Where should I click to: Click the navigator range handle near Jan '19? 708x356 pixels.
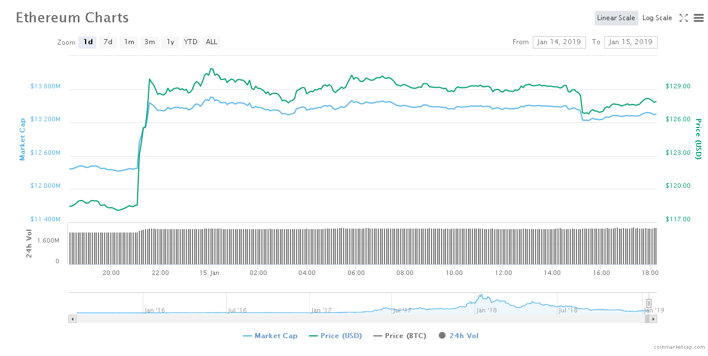pyautogui.click(x=649, y=303)
